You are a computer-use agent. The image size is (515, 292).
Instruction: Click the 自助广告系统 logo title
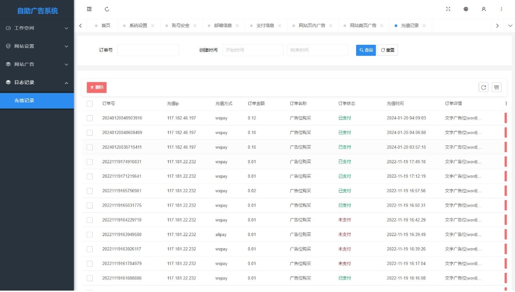coord(37,11)
